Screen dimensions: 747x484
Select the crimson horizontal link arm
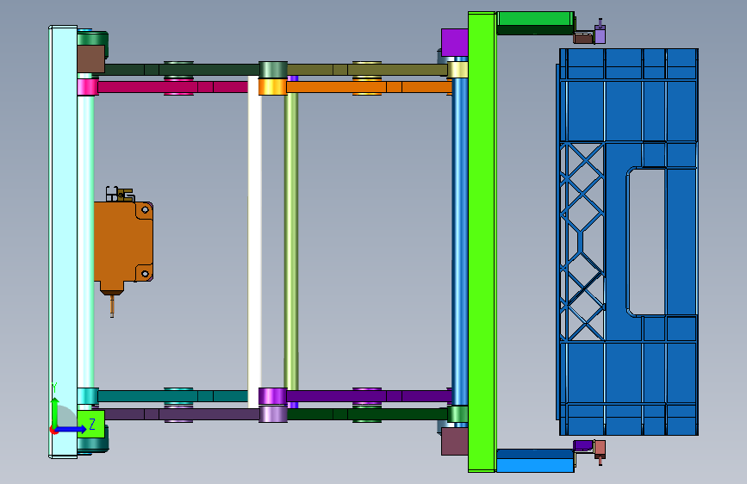click(172, 87)
